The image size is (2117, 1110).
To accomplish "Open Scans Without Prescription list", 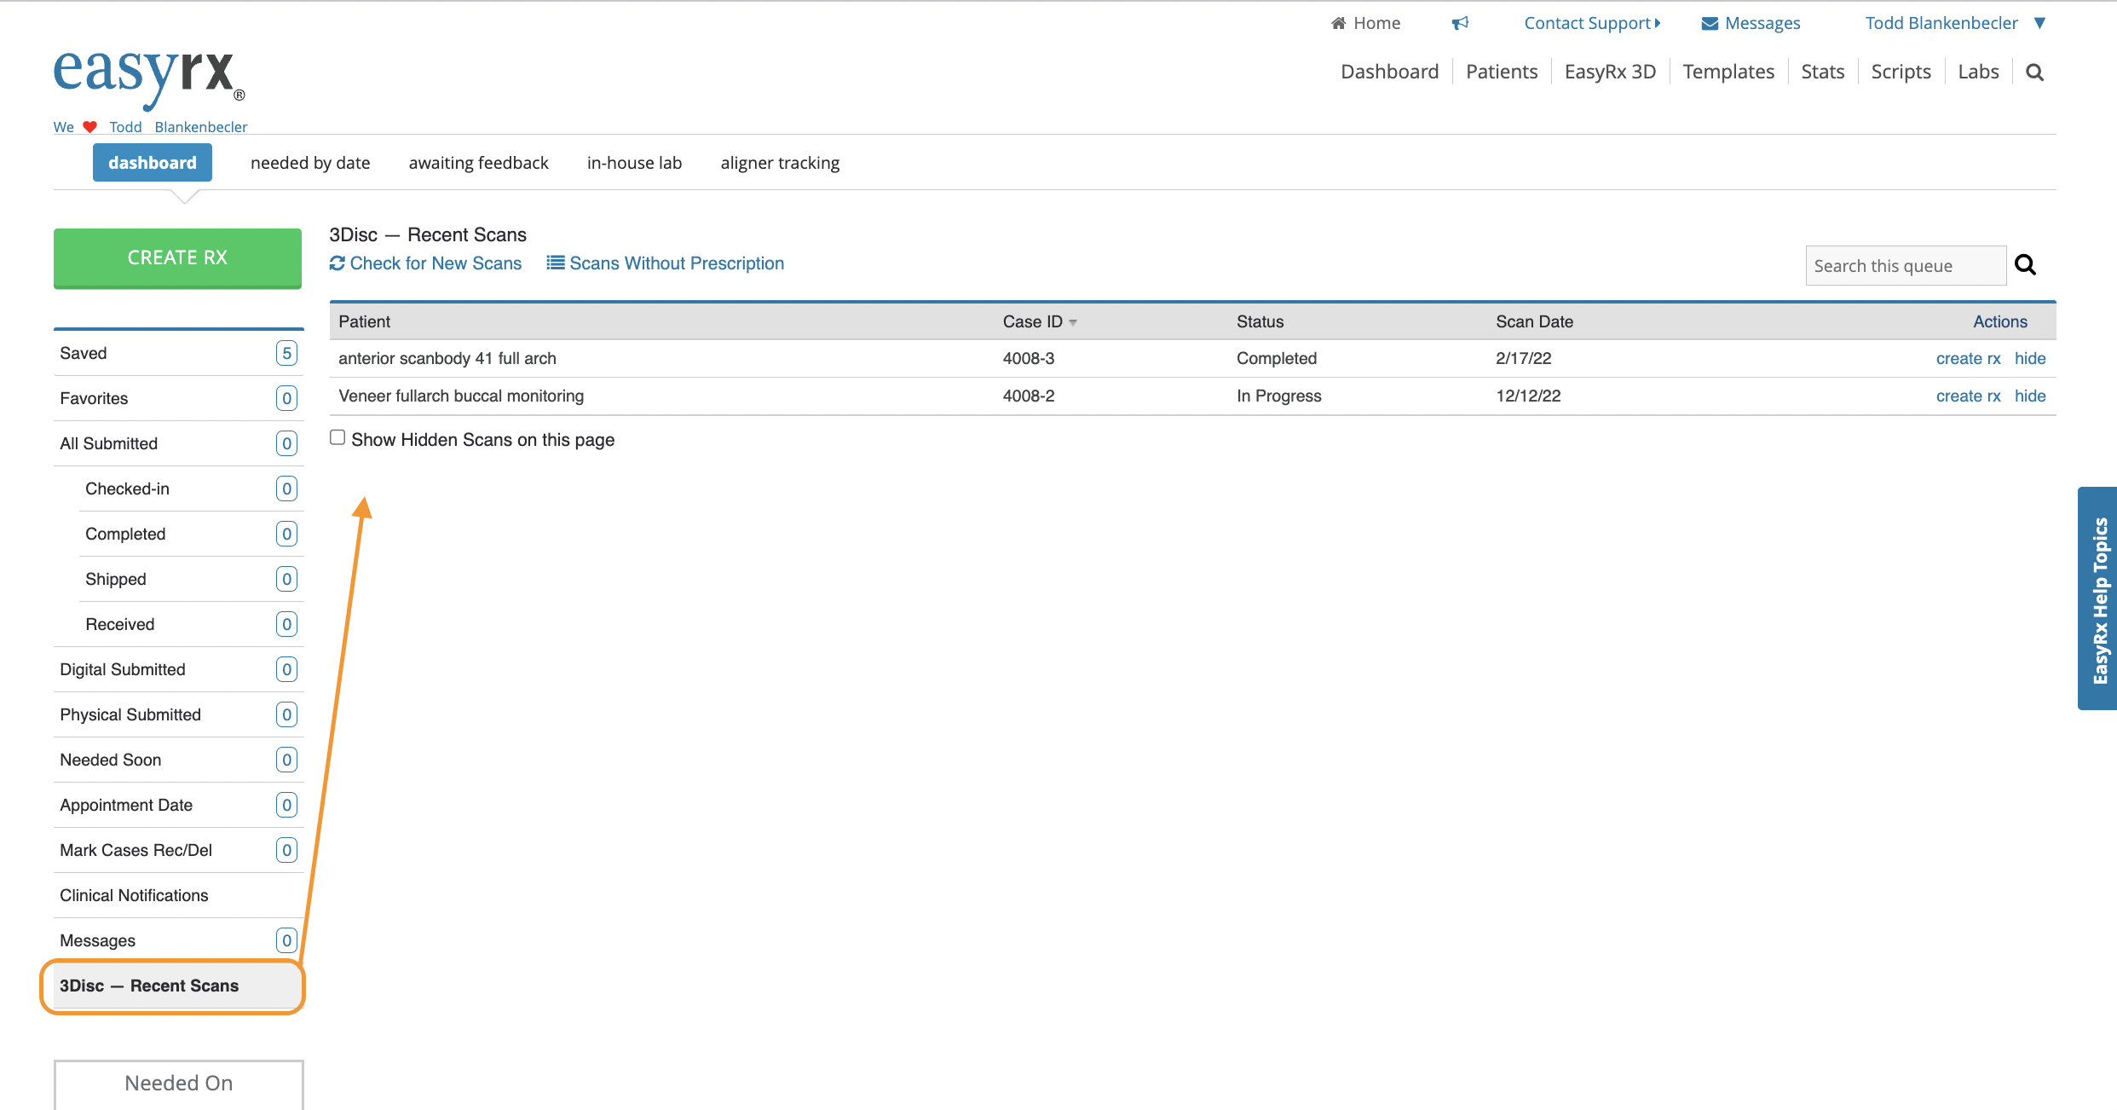I will pyautogui.click(x=665, y=263).
